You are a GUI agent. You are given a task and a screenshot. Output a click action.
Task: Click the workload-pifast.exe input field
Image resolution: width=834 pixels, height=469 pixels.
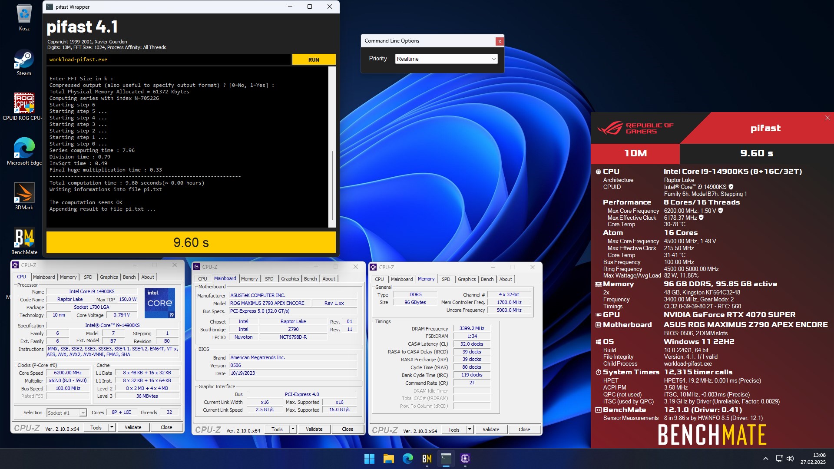coord(169,60)
